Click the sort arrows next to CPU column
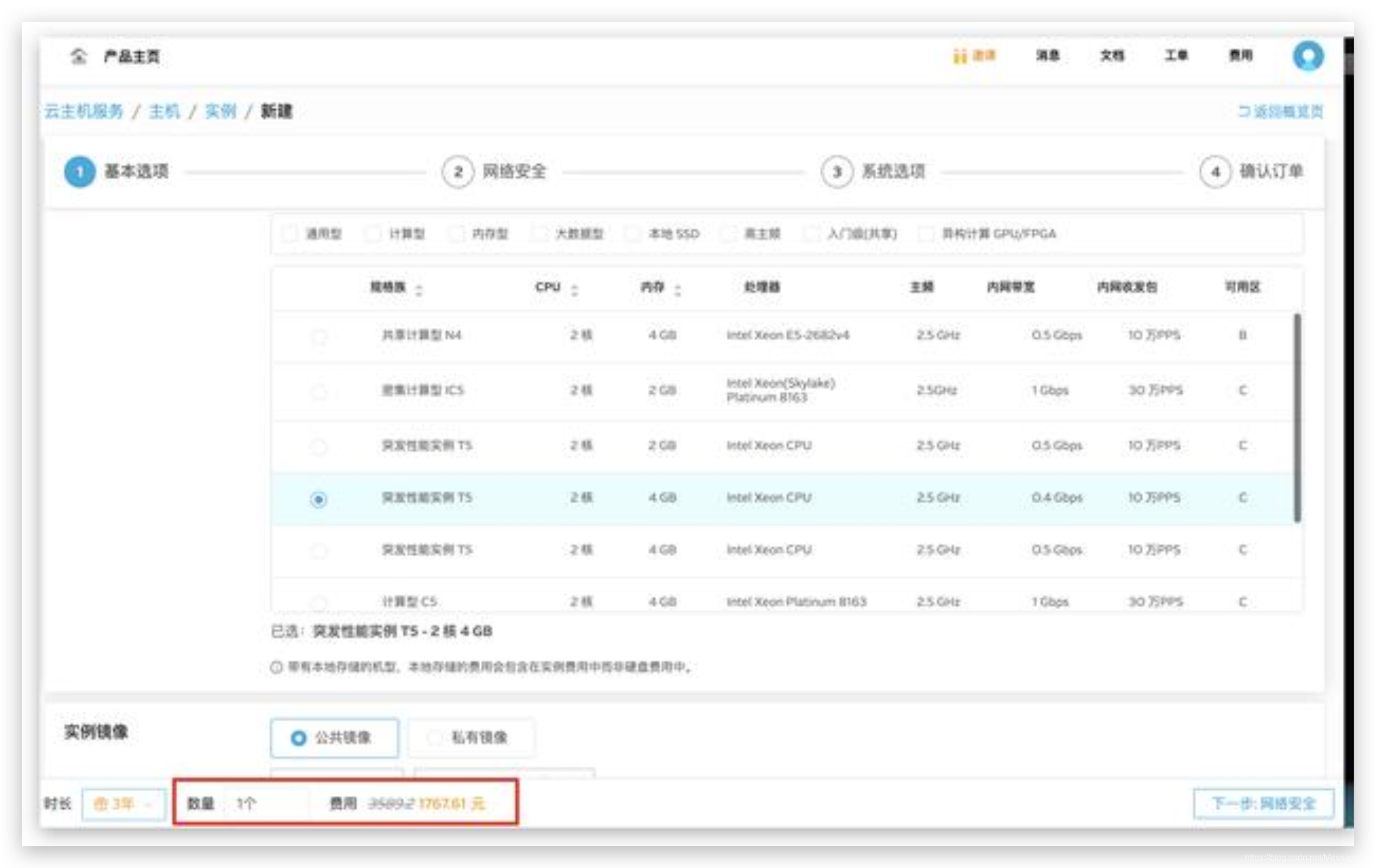Image resolution: width=1376 pixels, height=868 pixels. tap(574, 290)
